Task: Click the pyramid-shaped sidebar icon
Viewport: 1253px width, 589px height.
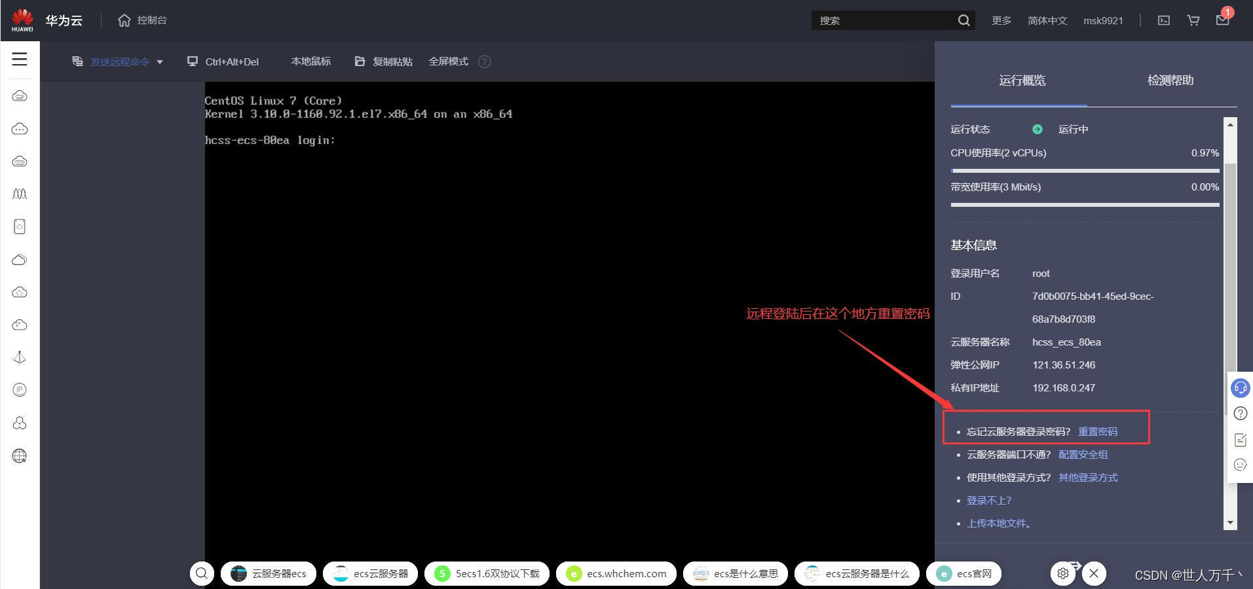Action: pyautogui.click(x=20, y=357)
